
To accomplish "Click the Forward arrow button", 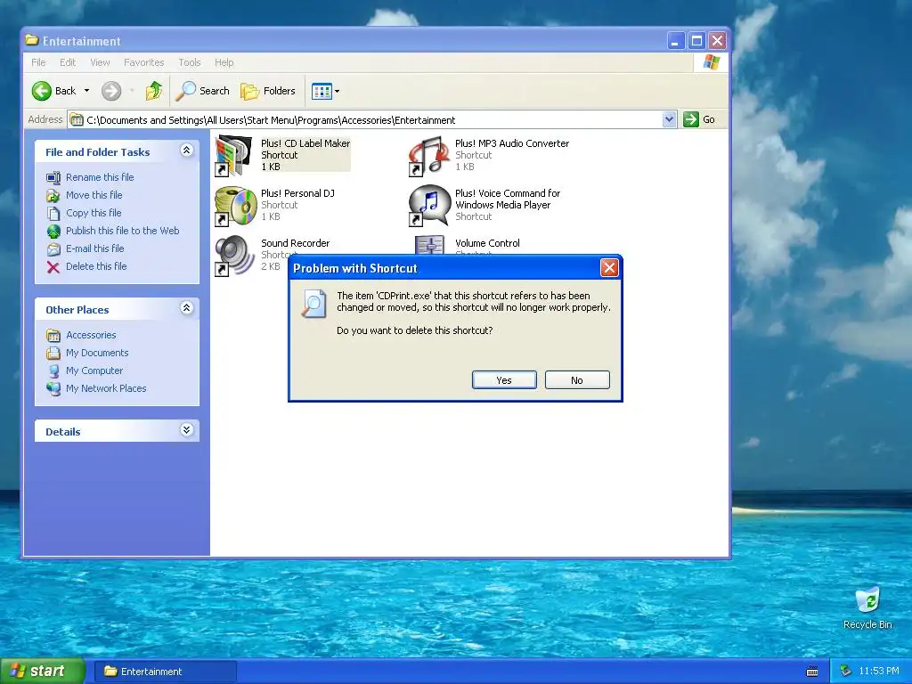I will pyautogui.click(x=111, y=91).
